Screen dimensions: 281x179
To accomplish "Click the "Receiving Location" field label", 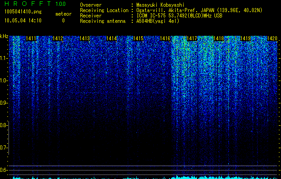I will click(x=104, y=10).
